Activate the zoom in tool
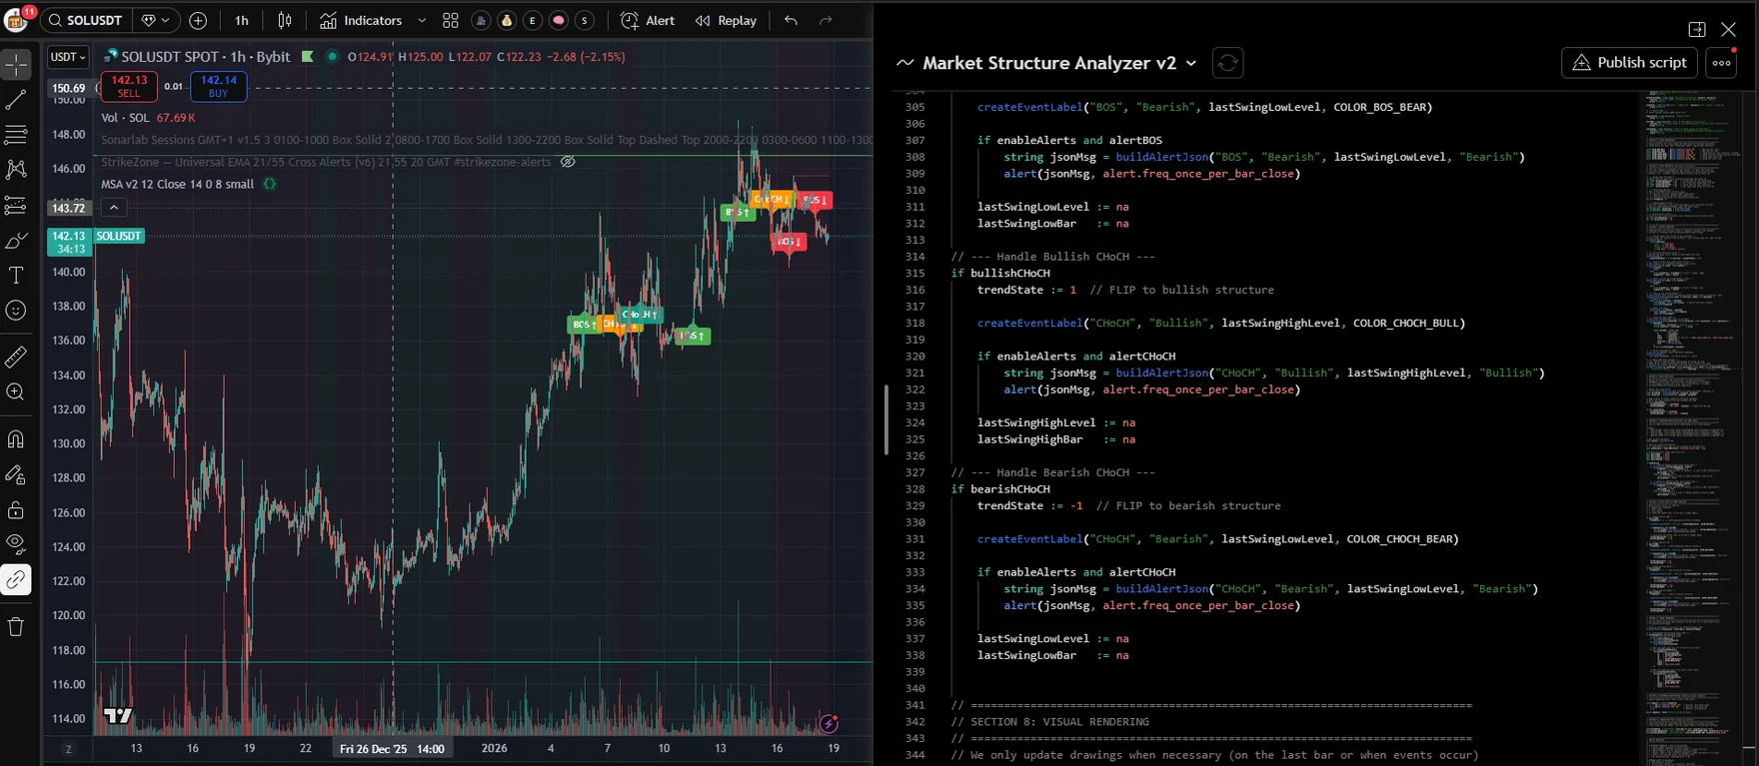This screenshot has width=1759, height=766. [x=16, y=392]
